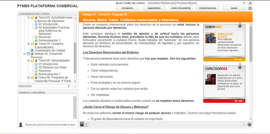Click Resumen note icon under Tema 05
The image size is (270, 134).
(x=36, y=71)
